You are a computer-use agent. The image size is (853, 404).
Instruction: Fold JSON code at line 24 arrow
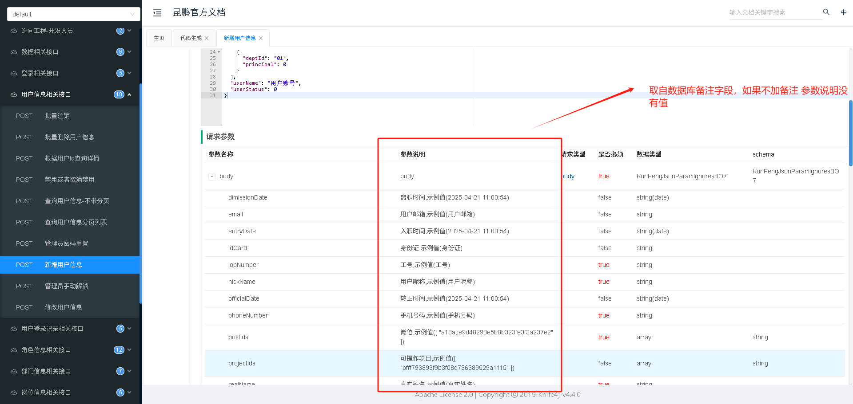(219, 52)
